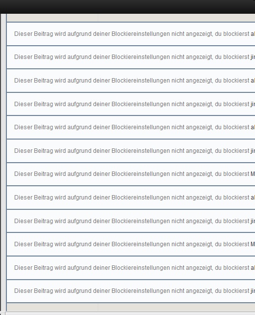This screenshot has width=255, height=315.
Task: Click the wide header cell above the posts
Action: tap(176, 18)
